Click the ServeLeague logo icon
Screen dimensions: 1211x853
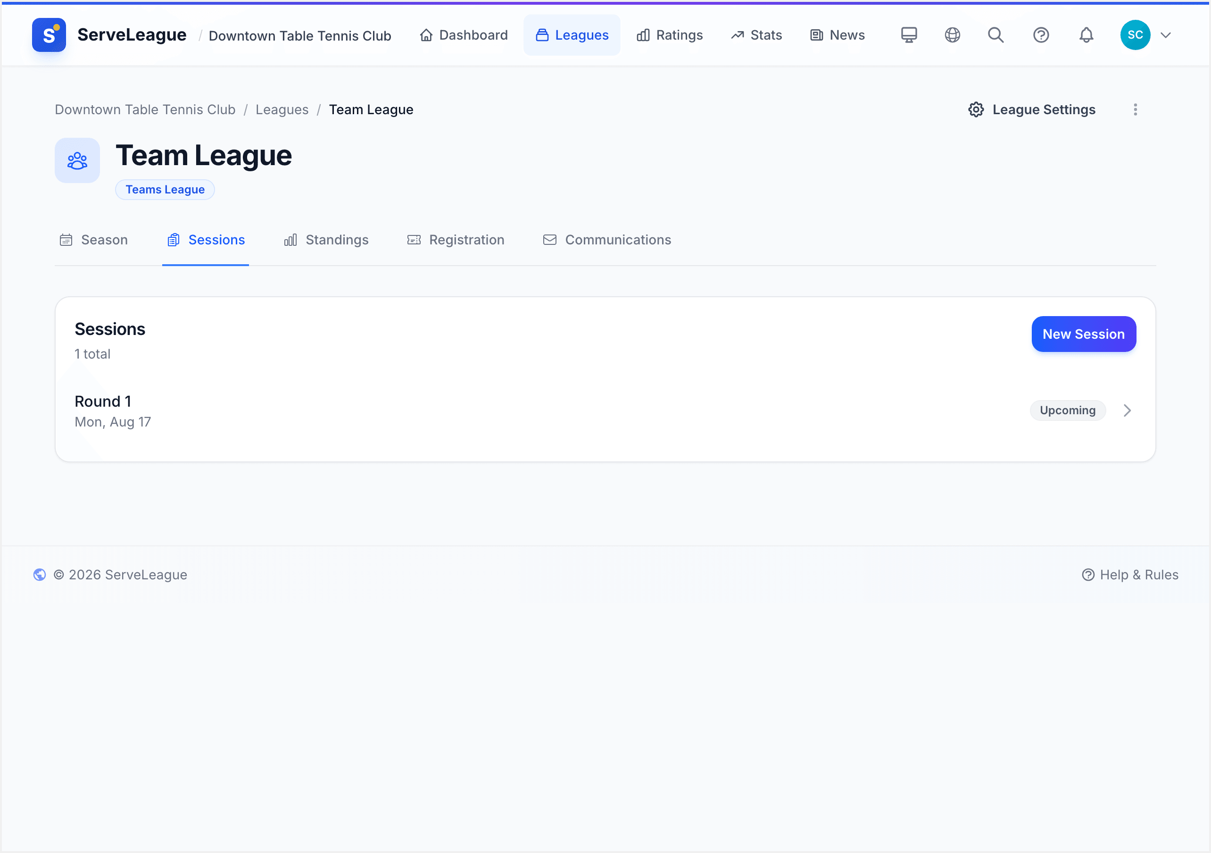click(49, 35)
